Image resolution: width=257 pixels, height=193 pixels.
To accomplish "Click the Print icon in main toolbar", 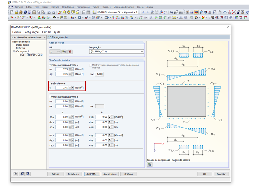I will (x=39, y=12).
